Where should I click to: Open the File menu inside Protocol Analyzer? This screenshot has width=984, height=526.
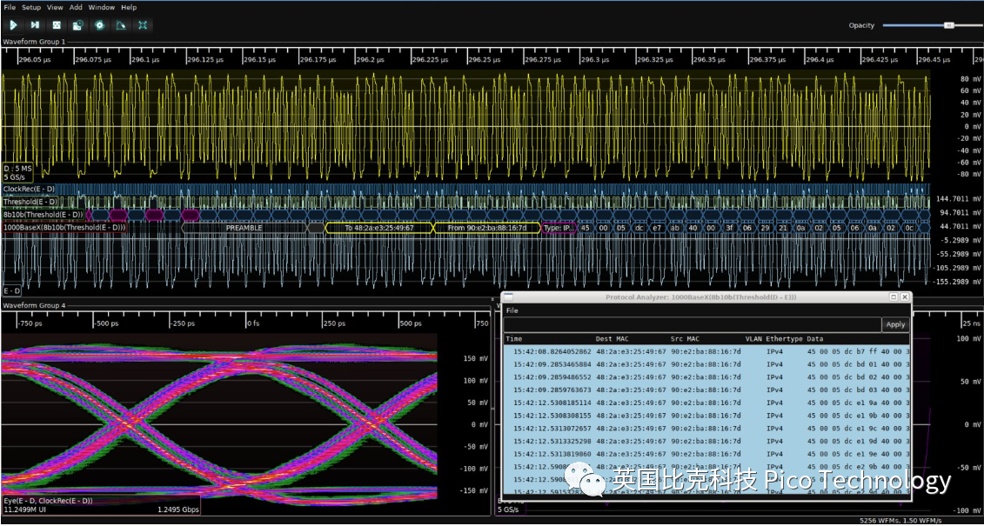pos(512,310)
